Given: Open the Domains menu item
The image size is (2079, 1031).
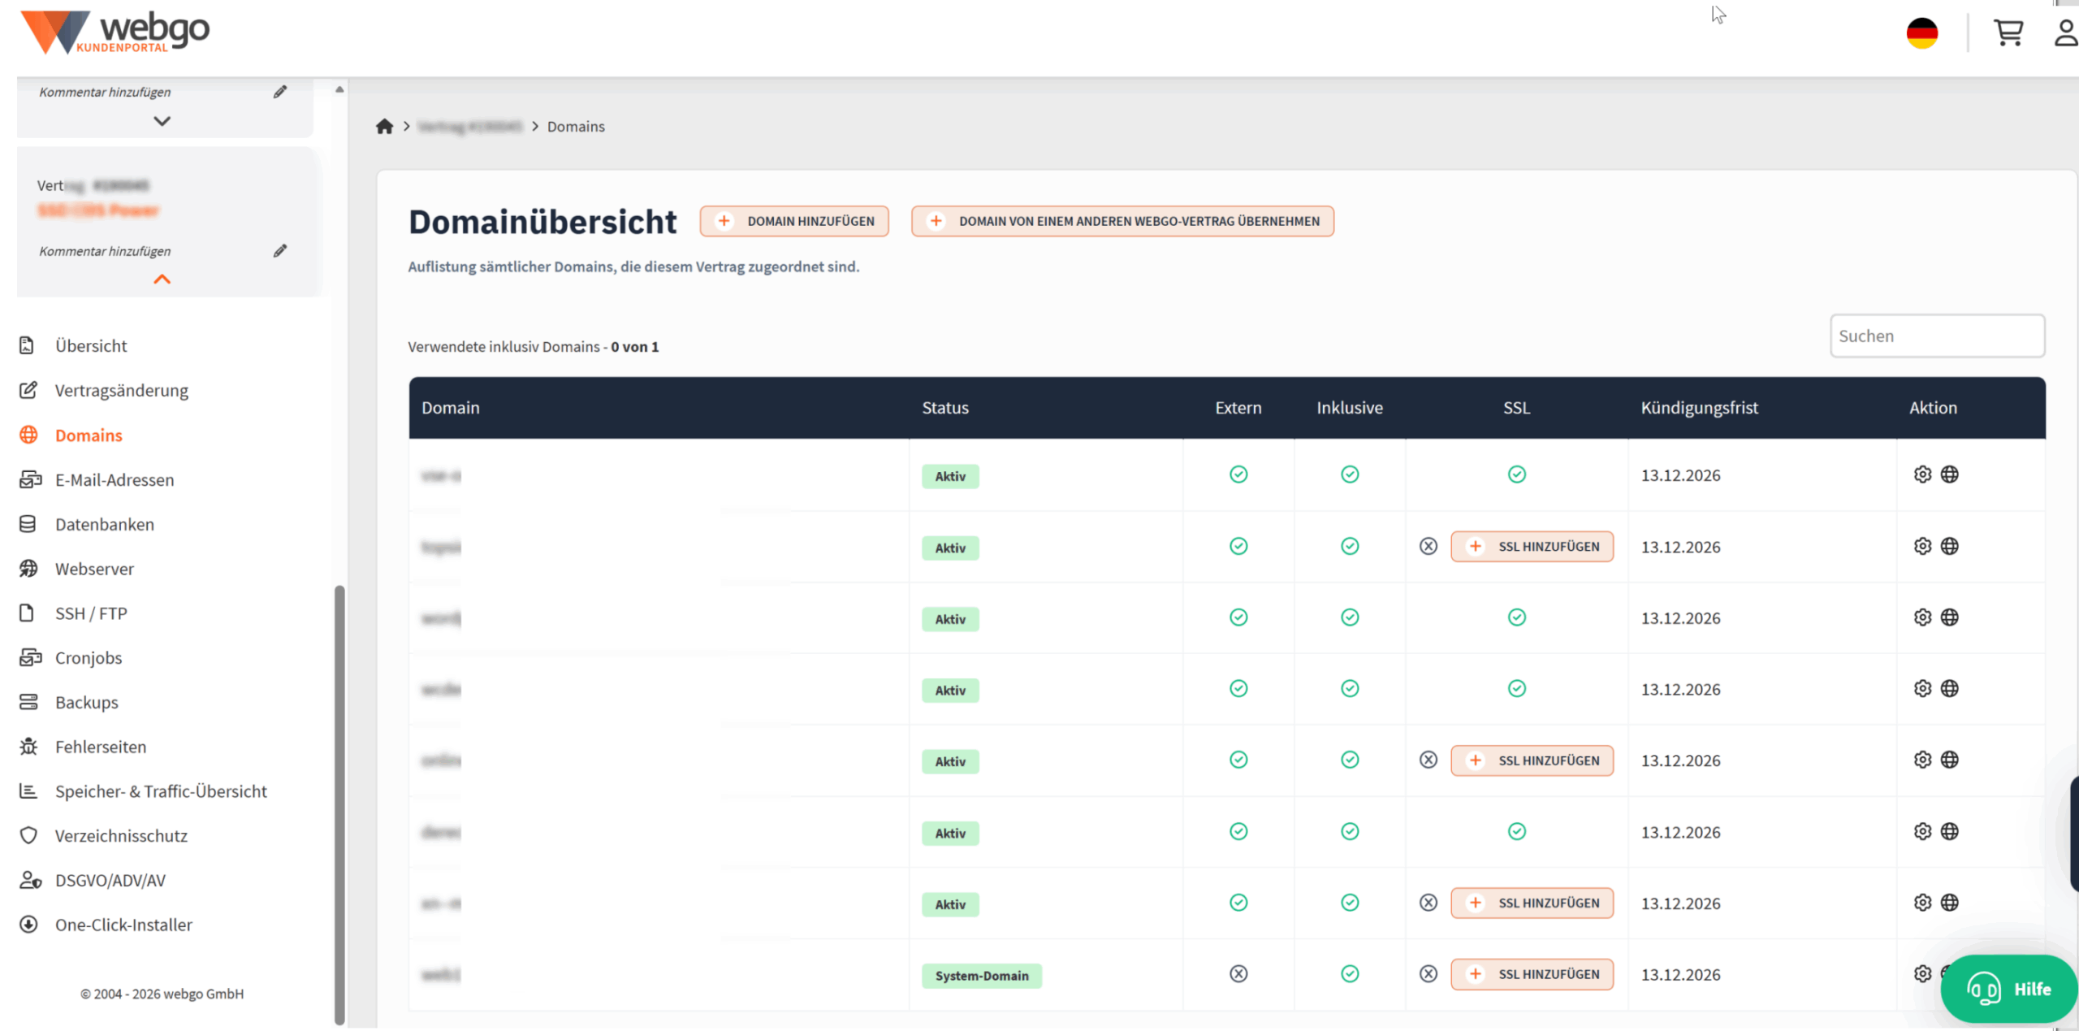Looking at the screenshot, I should (x=89, y=435).
